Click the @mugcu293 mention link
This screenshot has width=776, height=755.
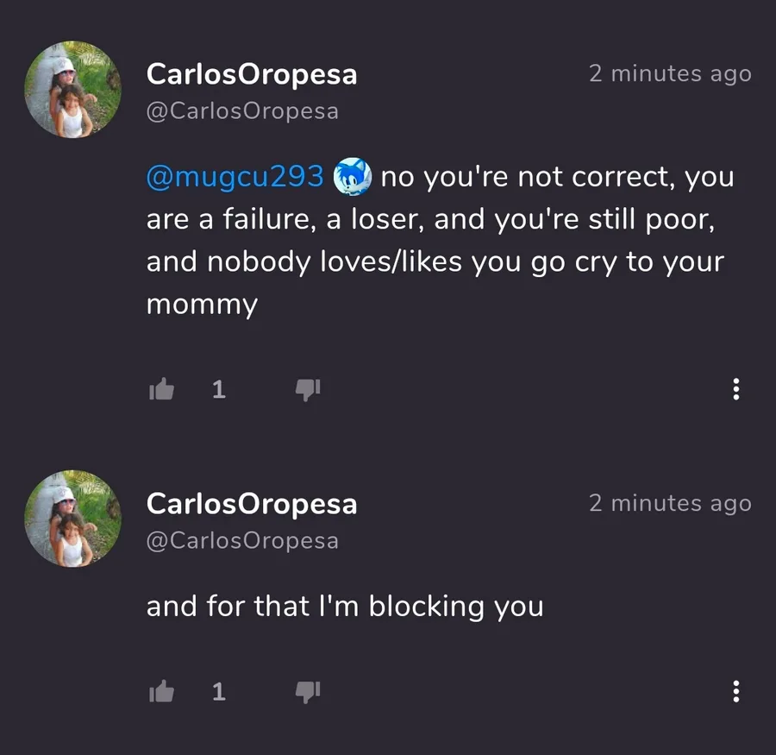coord(235,178)
